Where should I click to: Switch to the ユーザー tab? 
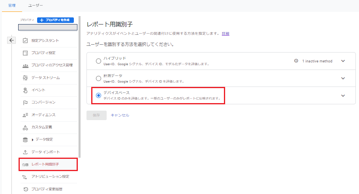(36, 6)
